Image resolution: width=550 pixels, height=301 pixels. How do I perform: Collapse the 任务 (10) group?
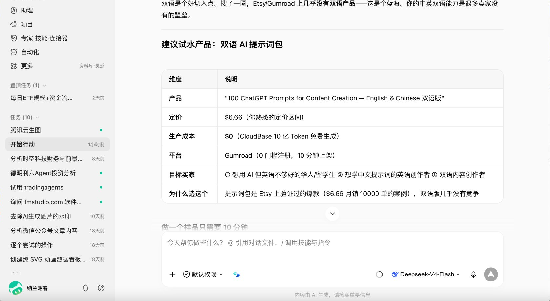[x=25, y=117]
